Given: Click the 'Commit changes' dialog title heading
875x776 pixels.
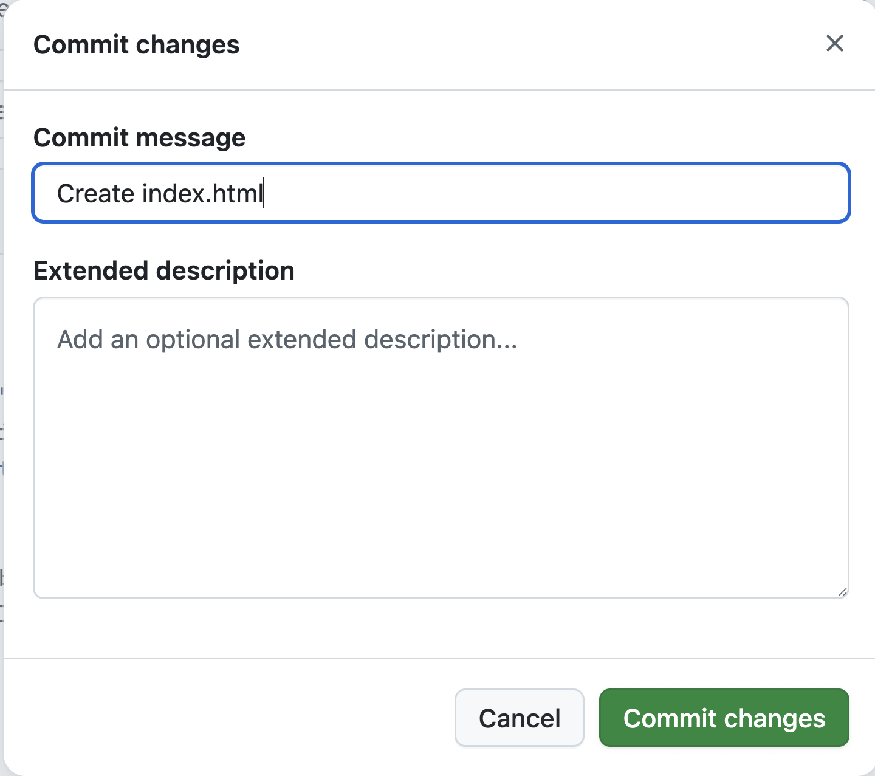Looking at the screenshot, I should click(136, 45).
